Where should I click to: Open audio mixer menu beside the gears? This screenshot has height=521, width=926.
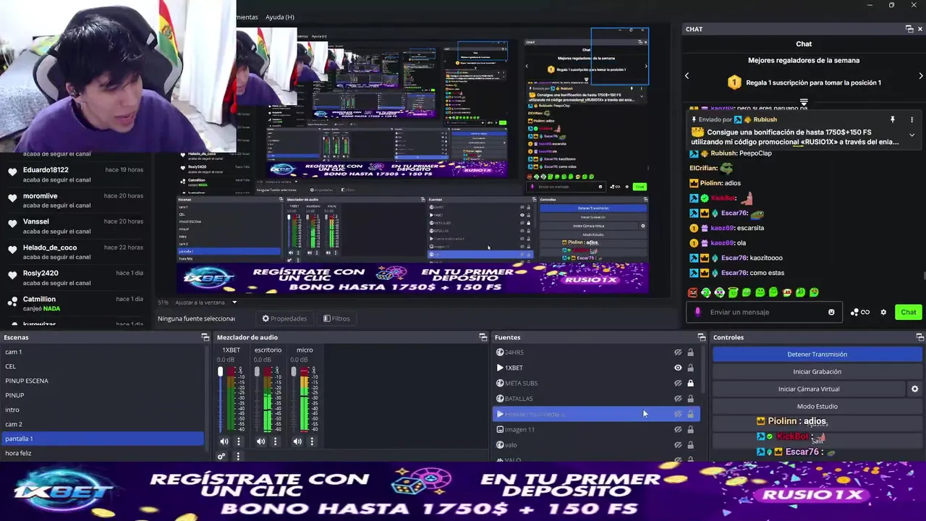(x=238, y=457)
